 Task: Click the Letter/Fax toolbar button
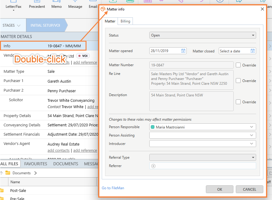(x=14, y=6)
